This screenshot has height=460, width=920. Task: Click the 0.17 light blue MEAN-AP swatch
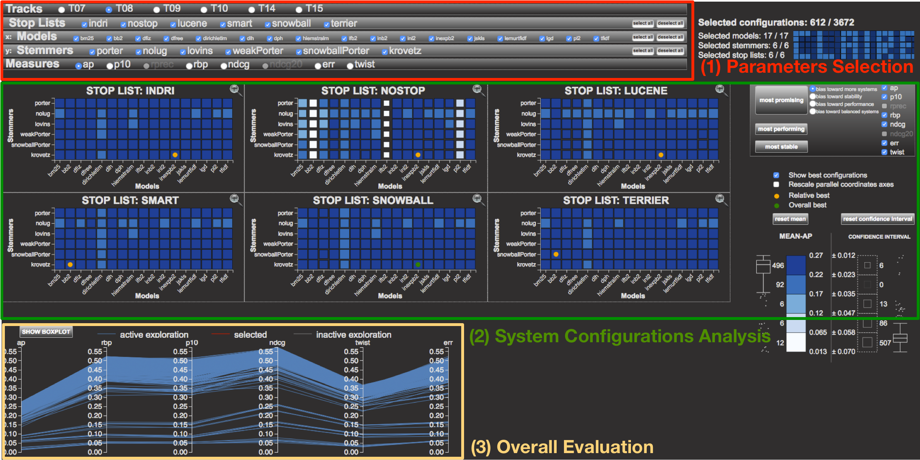coord(796,304)
